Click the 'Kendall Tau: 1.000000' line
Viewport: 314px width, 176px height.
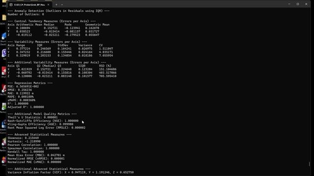pos(26,152)
